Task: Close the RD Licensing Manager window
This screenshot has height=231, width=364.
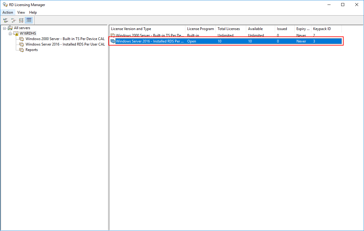Action: pos(357,5)
